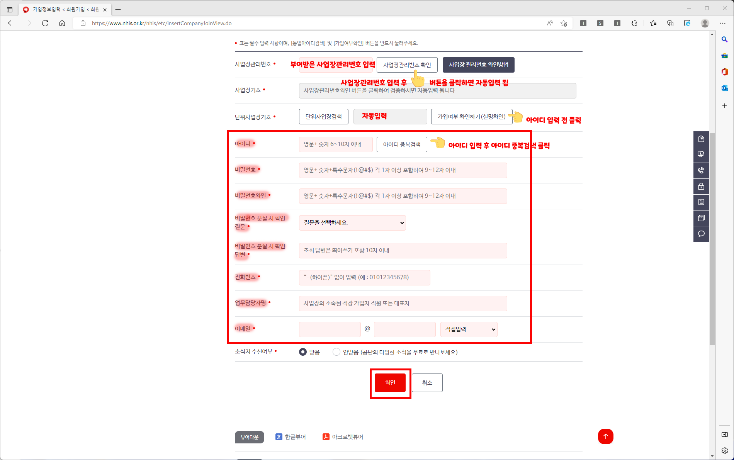Reload the page with refresh icon

tap(45, 23)
